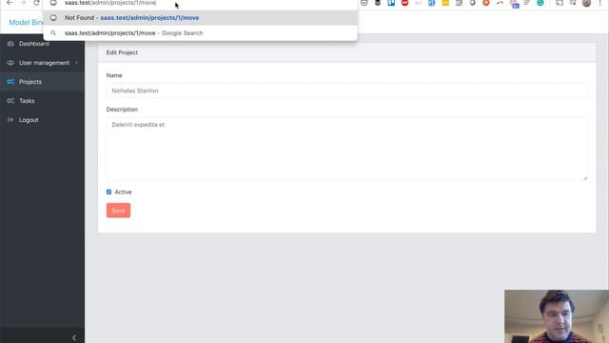The image size is (609, 343).
Task: Click the search magnifier icon in suggestions
Action: click(53, 33)
